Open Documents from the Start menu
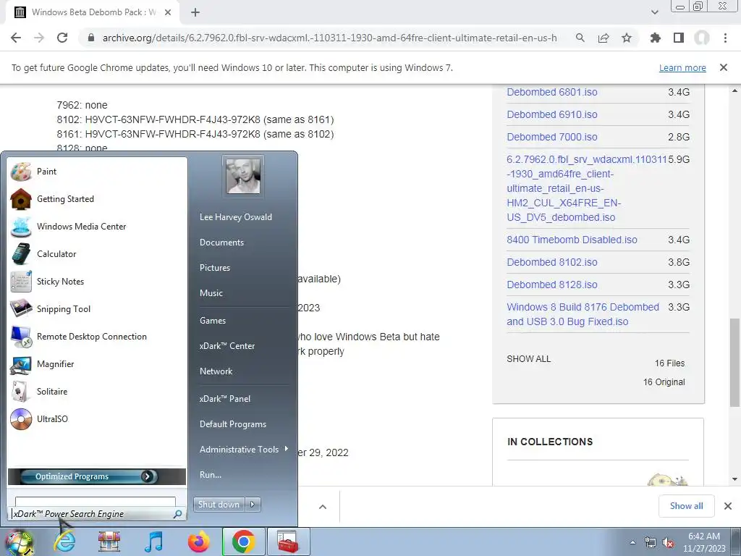741x556 pixels. point(221,243)
